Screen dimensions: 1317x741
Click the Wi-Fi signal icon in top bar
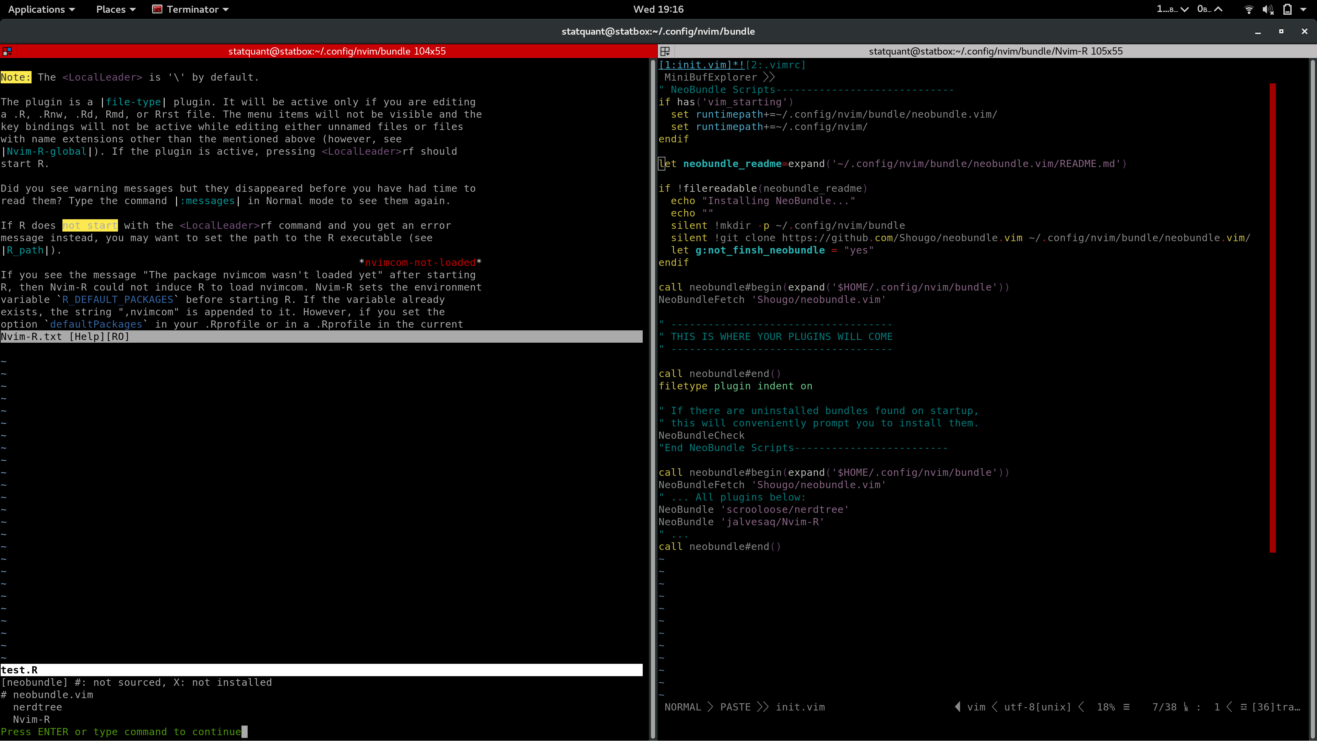(1249, 9)
